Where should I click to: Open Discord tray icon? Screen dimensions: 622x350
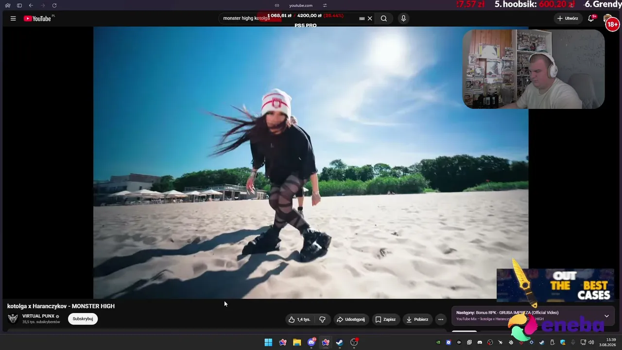pos(480,342)
